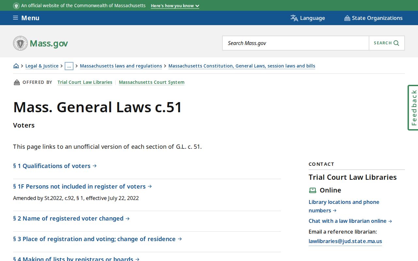Open the Feedback side tab
418x261 pixels.
[x=413, y=108]
